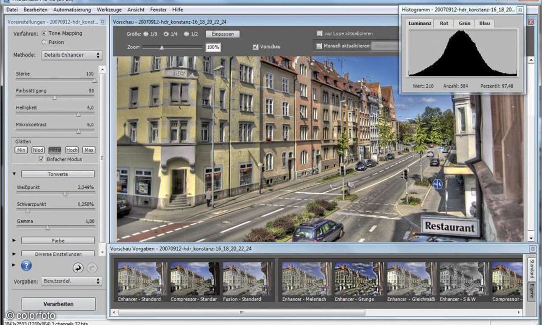542x325 pixels.
Task: Click the triangle left of help icon
Action: tap(14, 265)
